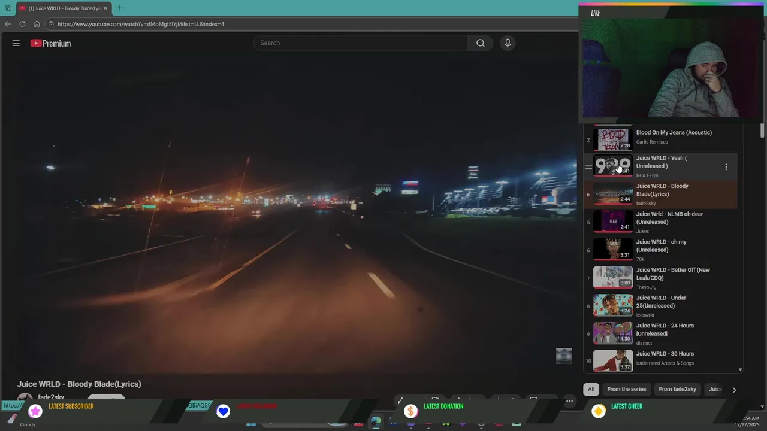Screen dimensions: 767x431
Task: Play Blood On My Jeans (Acoustic)
Action: (674, 133)
